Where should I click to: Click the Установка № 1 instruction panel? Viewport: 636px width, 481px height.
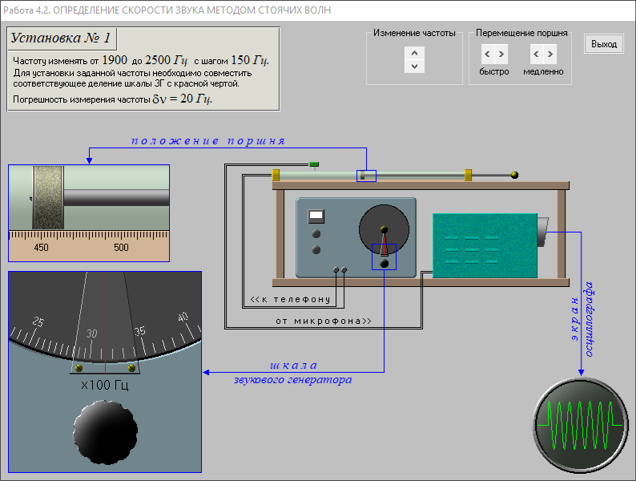point(143,69)
